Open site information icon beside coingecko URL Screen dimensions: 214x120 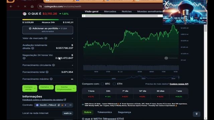[40, 6]
